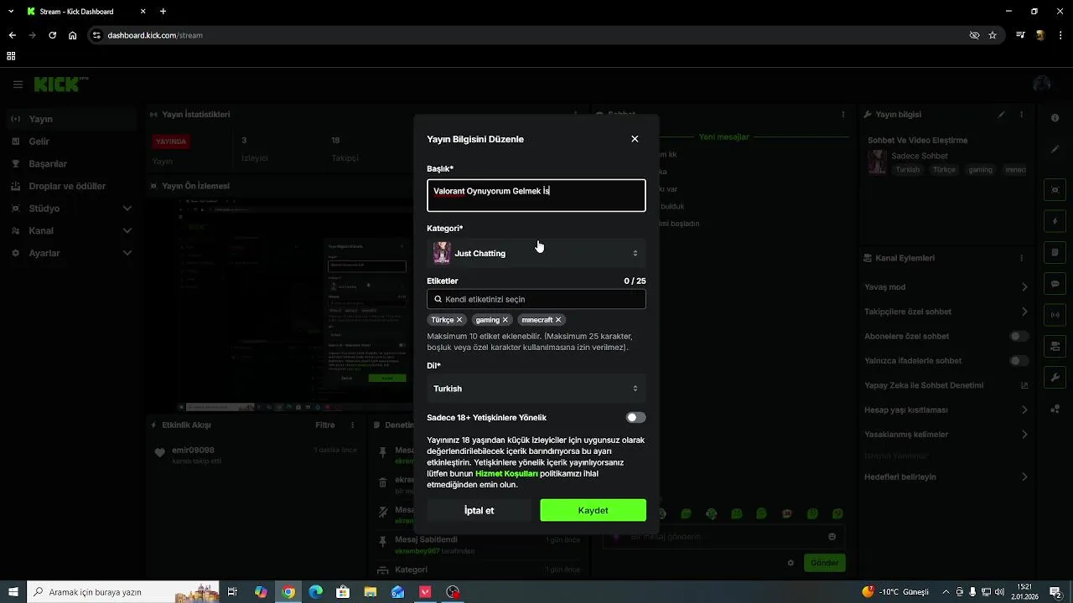Open Hesap yaşı kısıtlaması settings

click(x=946, y=410)
